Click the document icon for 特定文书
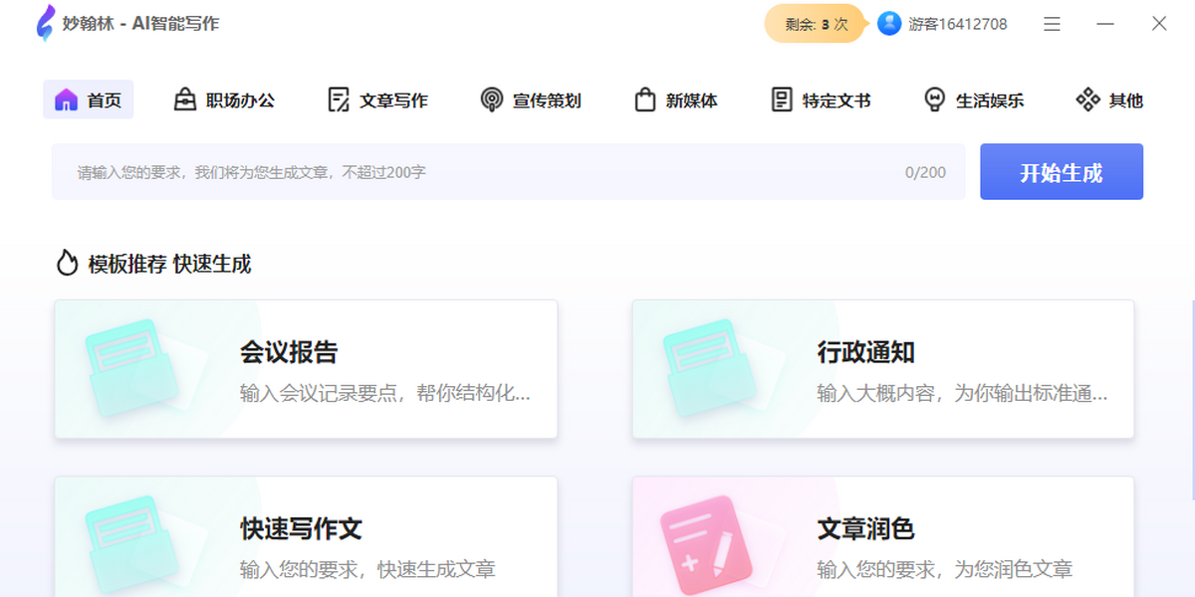Image resolution: width=1195 pixels, height=597 pixels. coord(782,99)
